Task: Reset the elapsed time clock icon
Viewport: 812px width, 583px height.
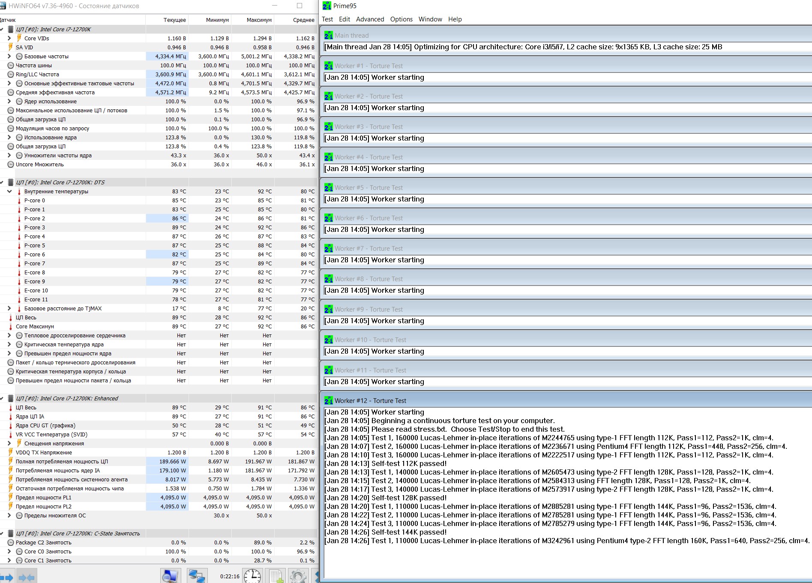Action: point(252,576)
